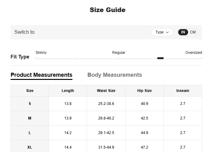Select the M size row label
Viewport: 208px width, 152px height.
click(x=30, y=118)
